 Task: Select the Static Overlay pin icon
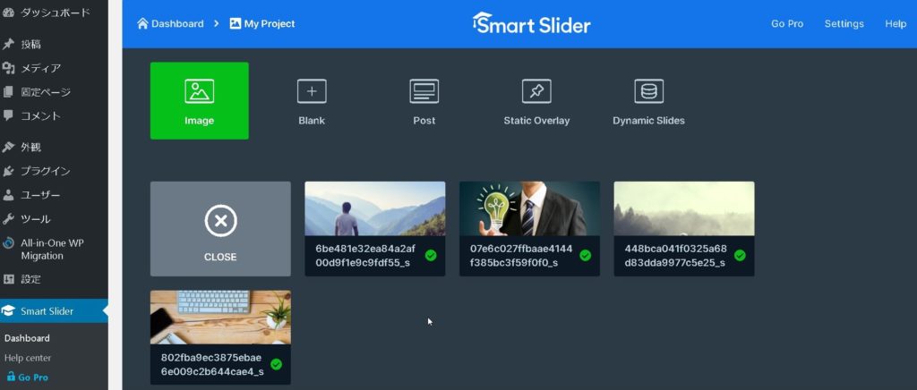(x=536, y=91)
